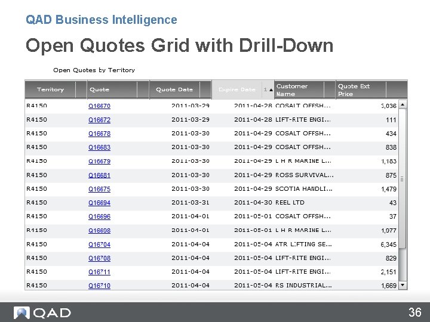Screen dimensions: 430x322
Task: Click the price value 111
Action: pos(391,120)
